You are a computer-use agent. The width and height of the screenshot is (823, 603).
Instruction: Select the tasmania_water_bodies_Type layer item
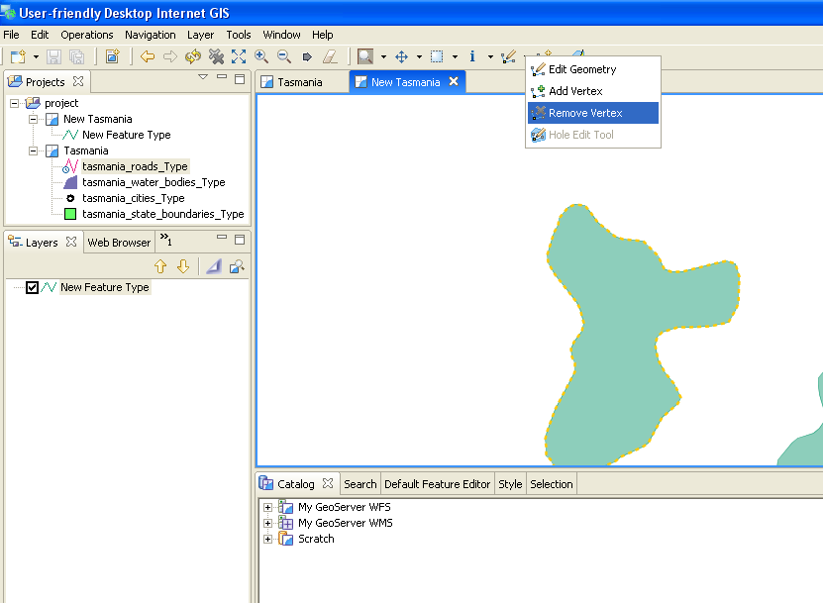pyautogui.click(x=153, y=182)
